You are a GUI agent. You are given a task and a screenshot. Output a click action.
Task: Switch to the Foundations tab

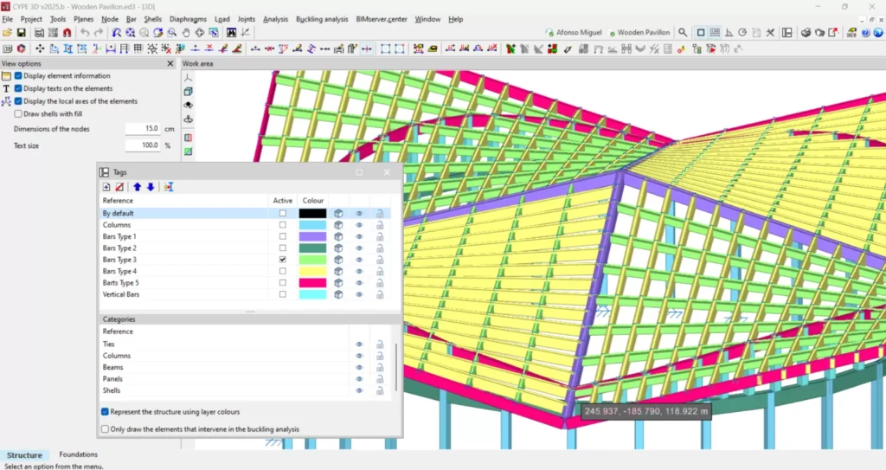point(78,454)
